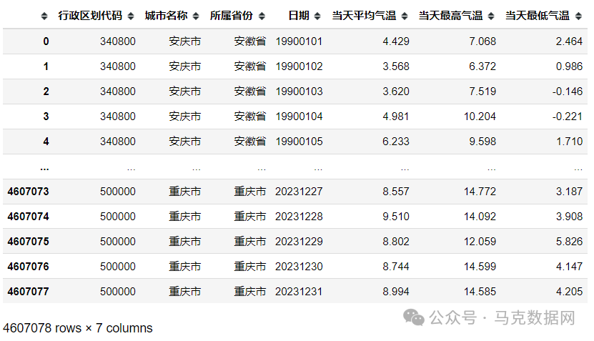
Task: Select row index 4607076
Action: (28, 267)
